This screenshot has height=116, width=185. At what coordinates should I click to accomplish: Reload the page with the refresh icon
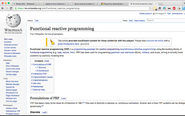click(11, 8)
